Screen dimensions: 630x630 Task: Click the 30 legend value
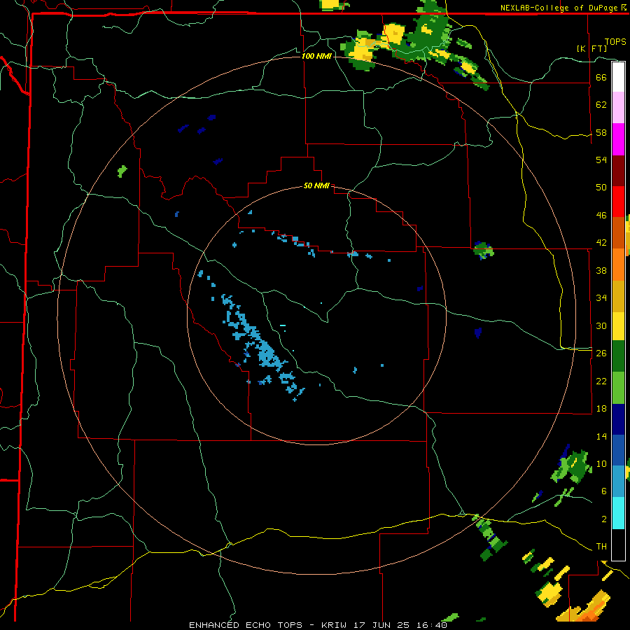pyautogui.click(x=601, y=325)
